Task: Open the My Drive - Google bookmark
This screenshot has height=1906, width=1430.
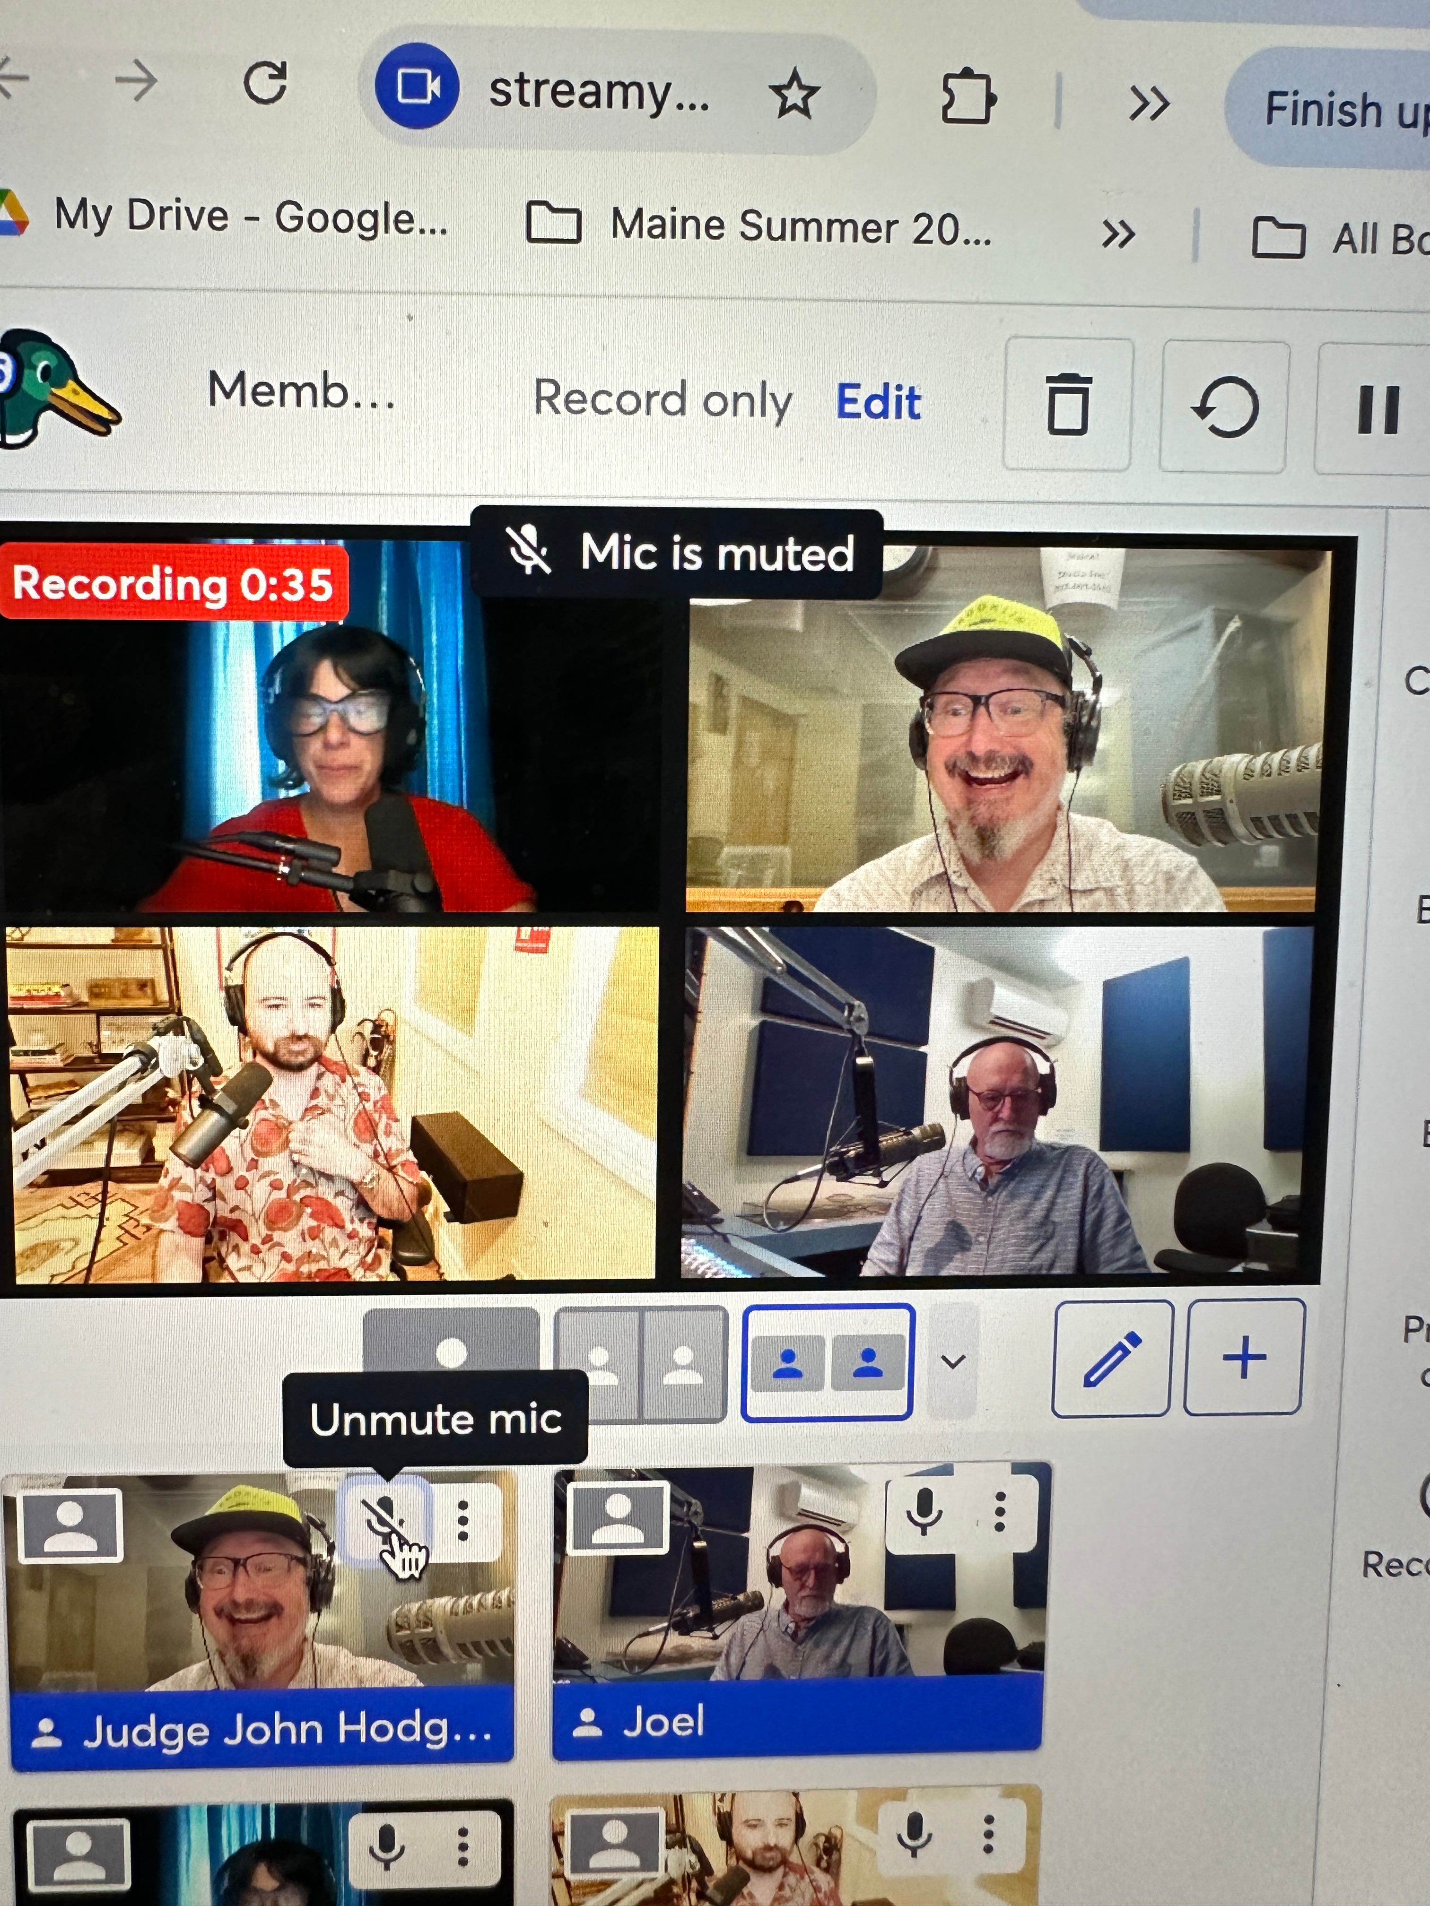Action: pos(226,216)
